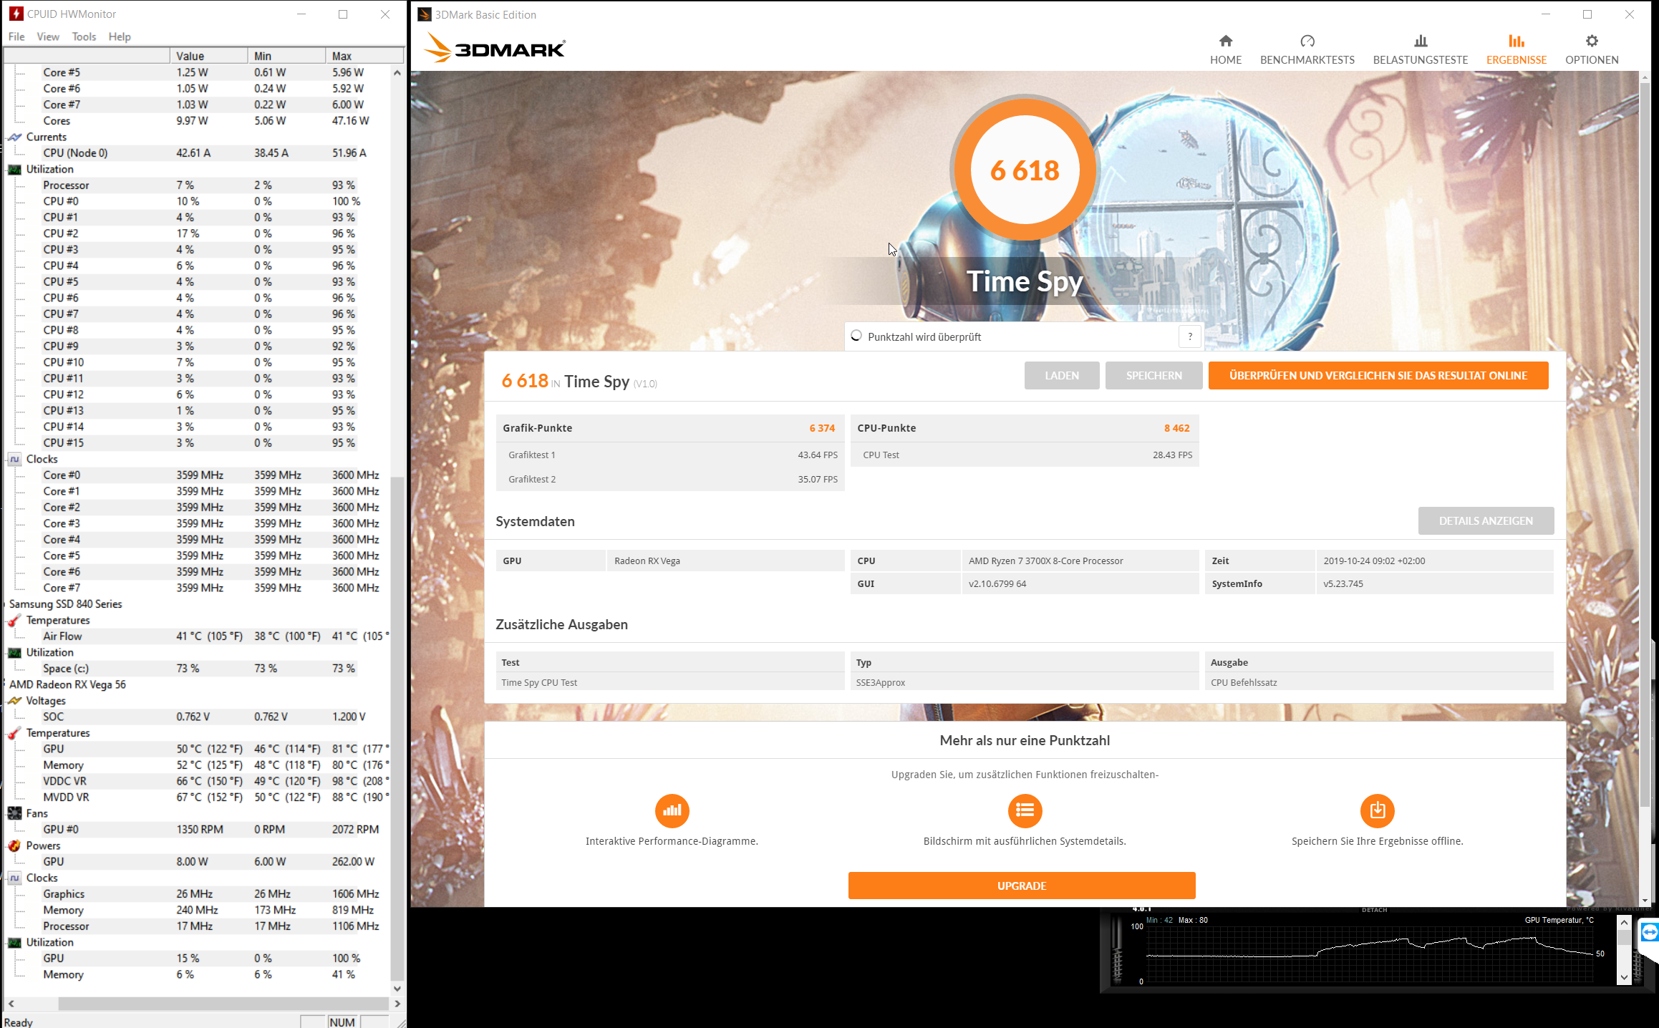Image resolution: width=1659 pixels, height=1028 pixels.
Task: Click the save results offline icon
Action: click(1377, 810)
